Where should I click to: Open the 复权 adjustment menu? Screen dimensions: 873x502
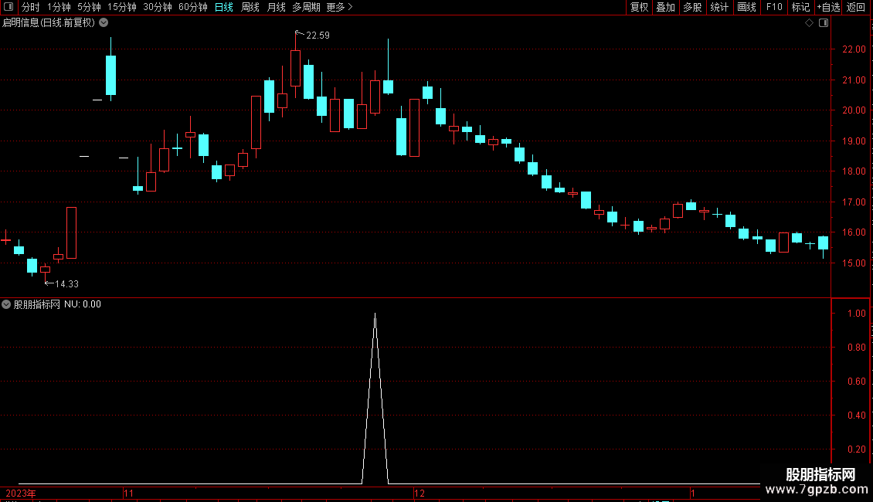coord(639,7)
